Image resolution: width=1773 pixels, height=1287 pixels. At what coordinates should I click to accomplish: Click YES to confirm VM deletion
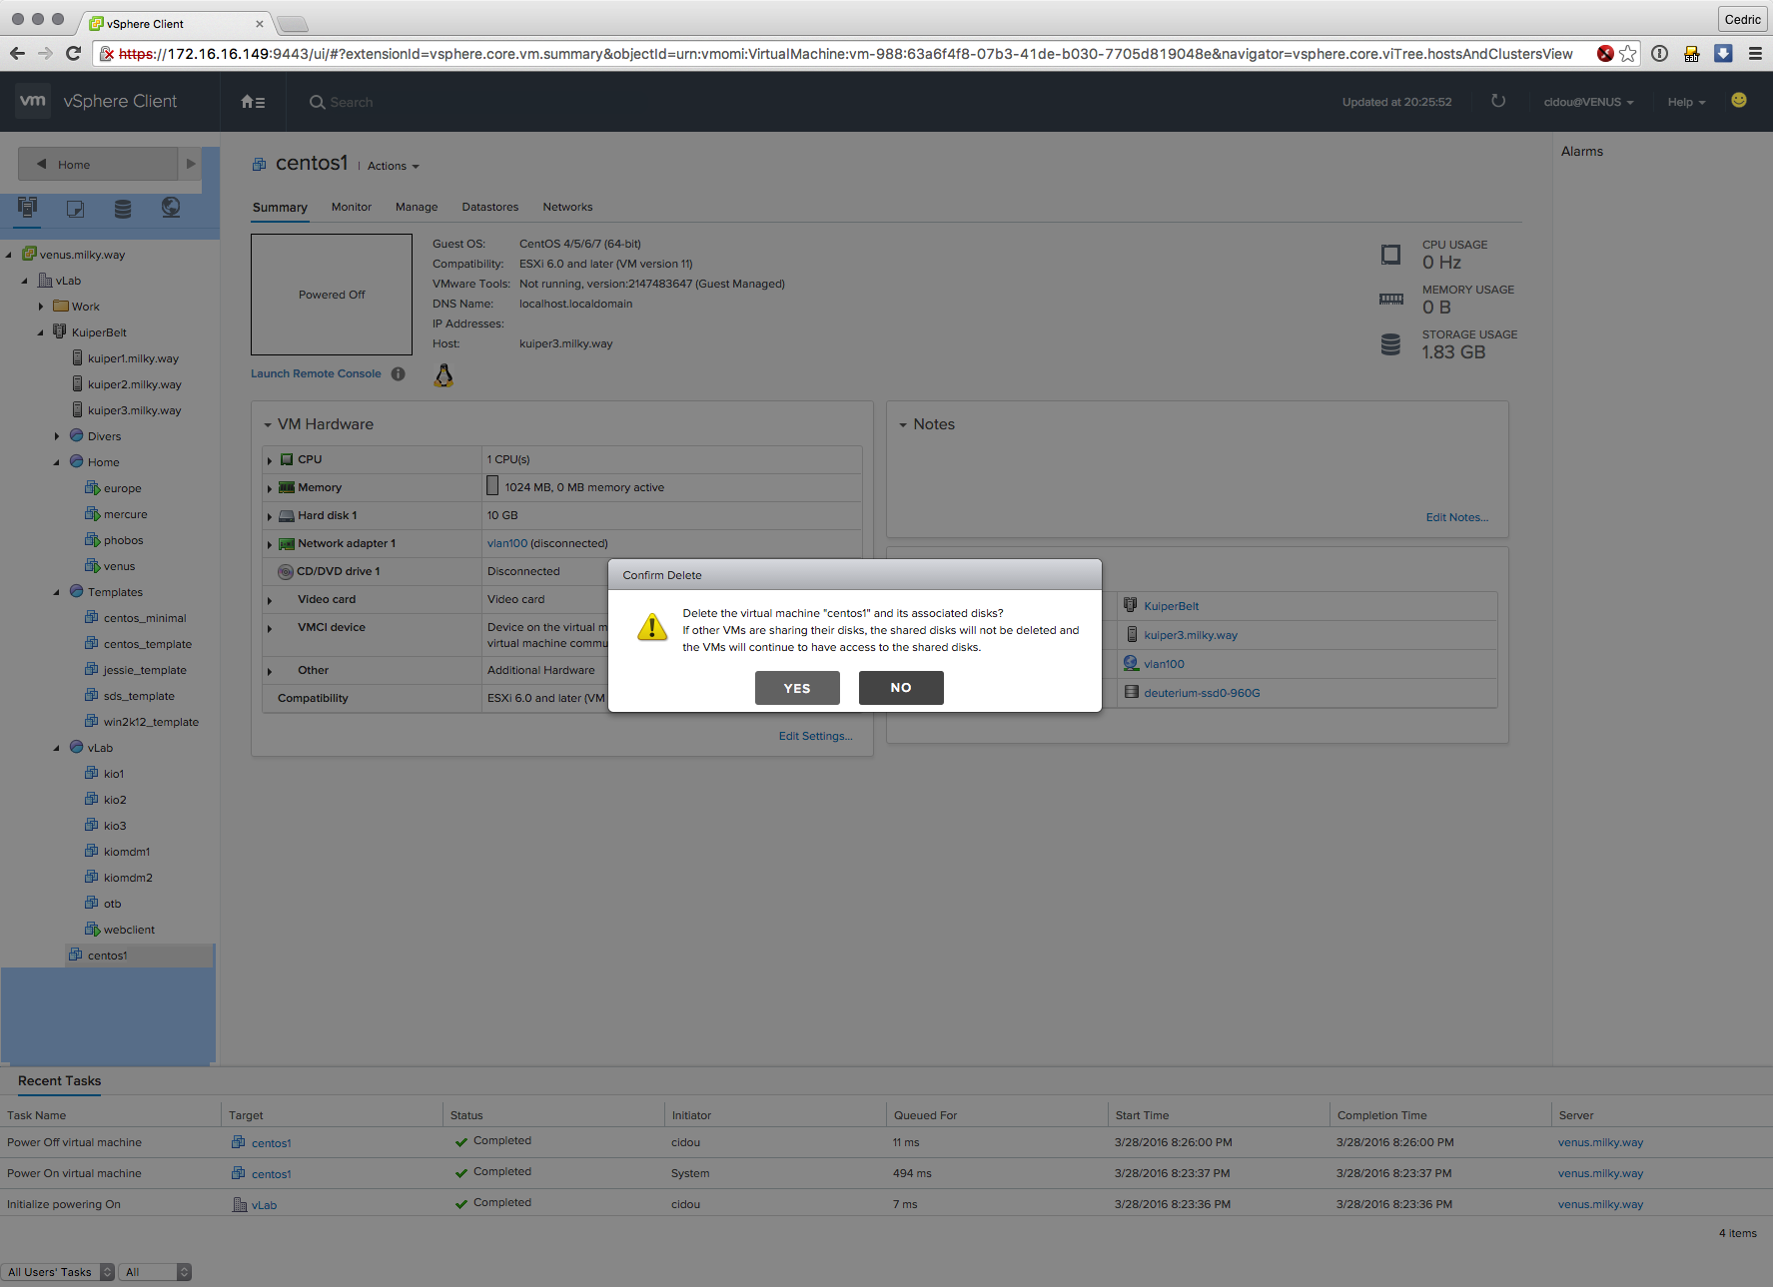pos(796,688)
